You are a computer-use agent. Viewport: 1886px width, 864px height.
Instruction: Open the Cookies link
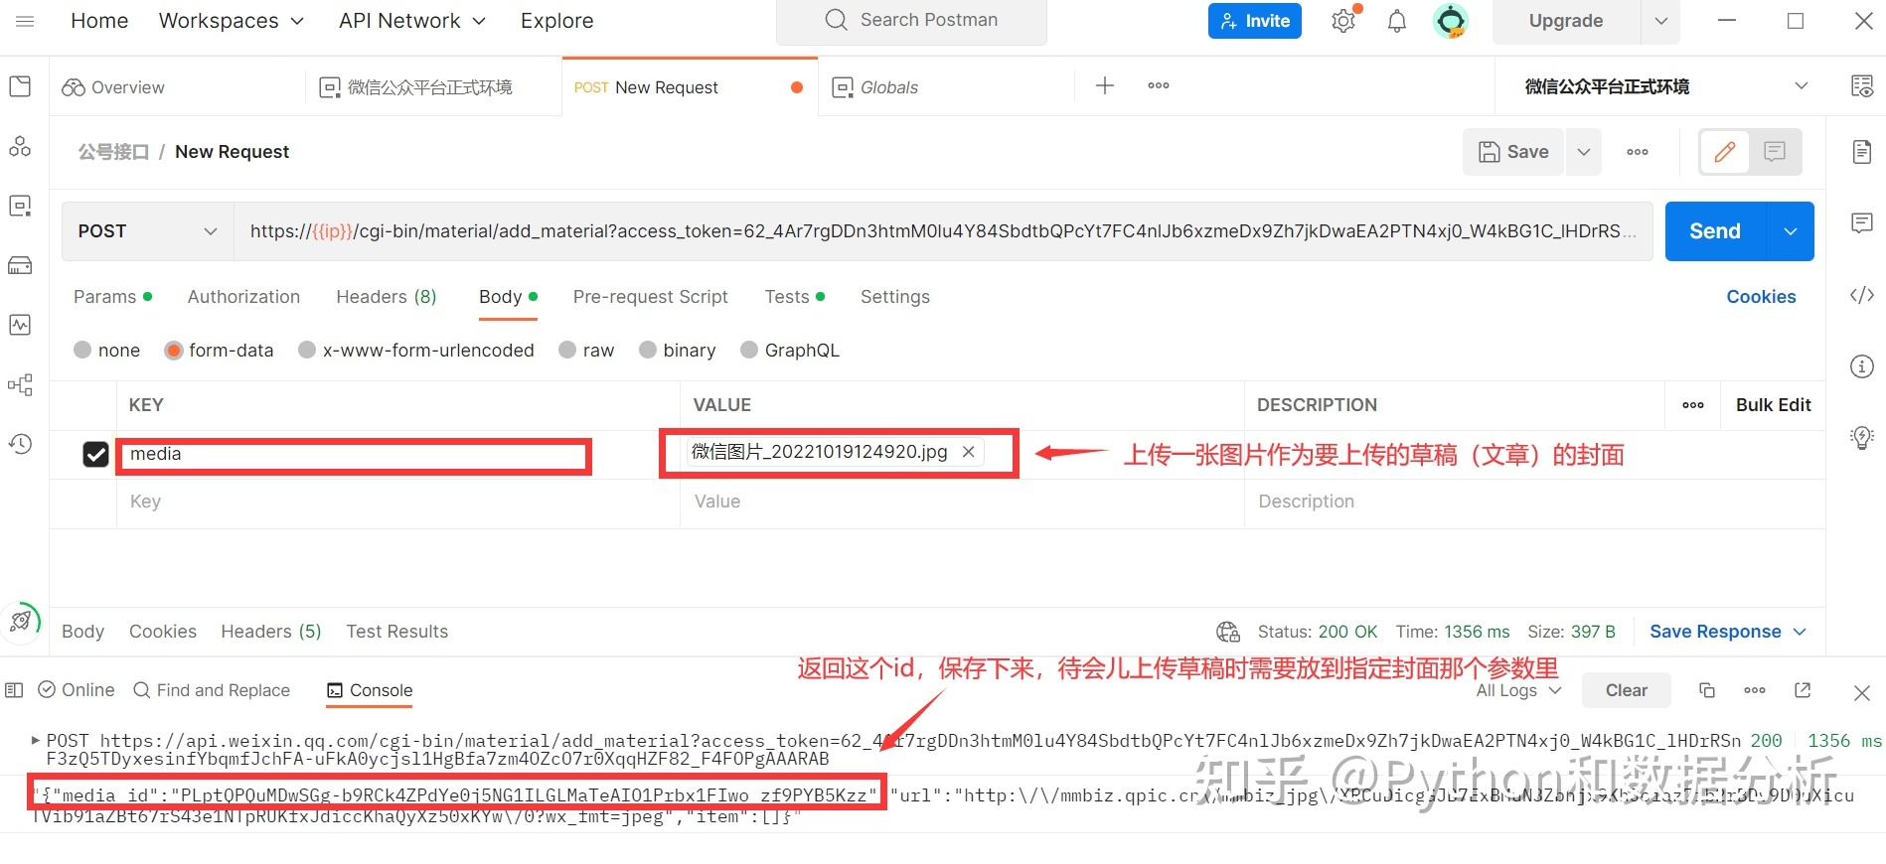pos(1761,297)
